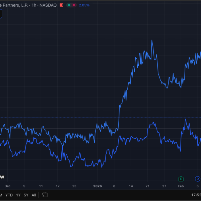The width and height of the screenshot is (201, 201).
Task: Click the 1h interval in chart title
Action: [33, 5]
